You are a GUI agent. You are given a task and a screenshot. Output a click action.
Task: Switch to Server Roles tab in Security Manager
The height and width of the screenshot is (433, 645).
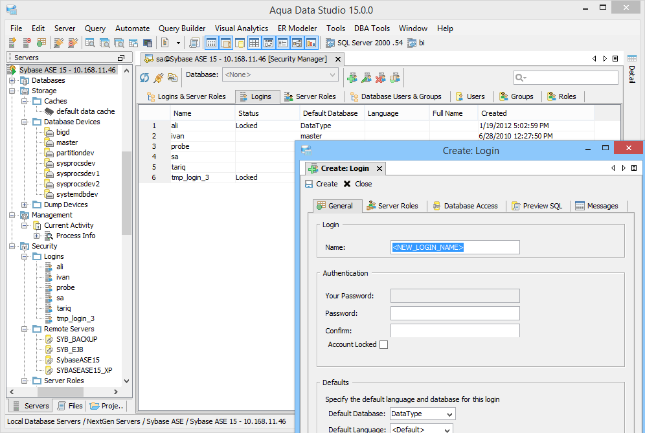point(310,96)
